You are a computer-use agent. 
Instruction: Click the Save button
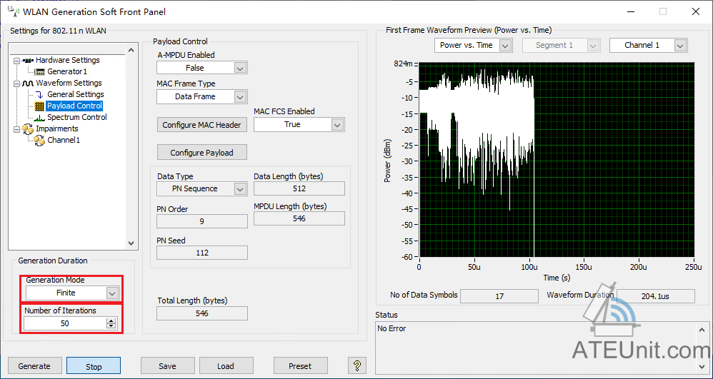click(x=167, y=366)
